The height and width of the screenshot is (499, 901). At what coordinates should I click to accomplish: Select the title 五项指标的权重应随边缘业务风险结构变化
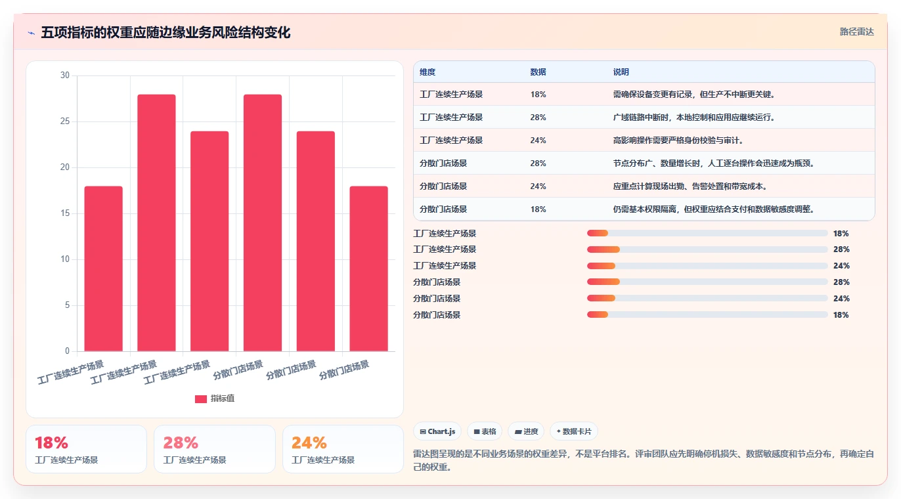[x=165, y=32]
